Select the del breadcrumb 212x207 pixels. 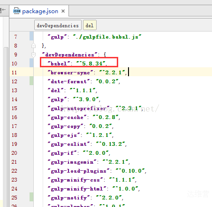tap(90, 25)
